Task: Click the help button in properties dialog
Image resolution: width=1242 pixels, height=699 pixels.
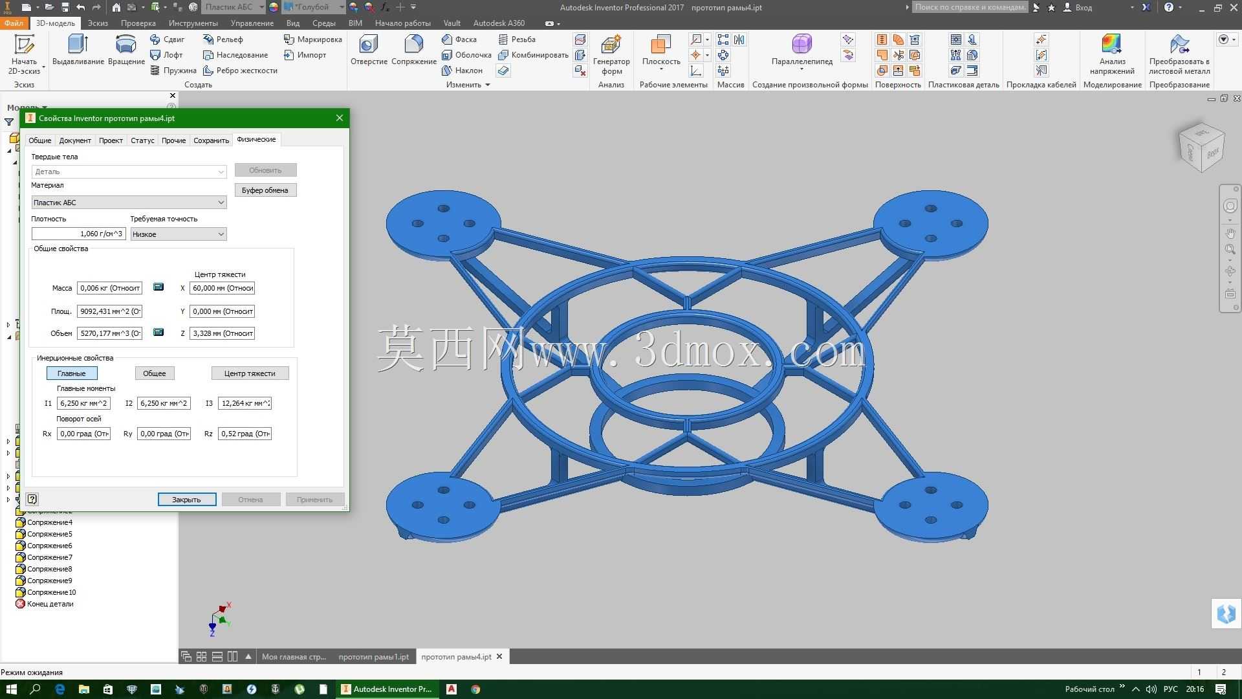Action: click(32, 499)
